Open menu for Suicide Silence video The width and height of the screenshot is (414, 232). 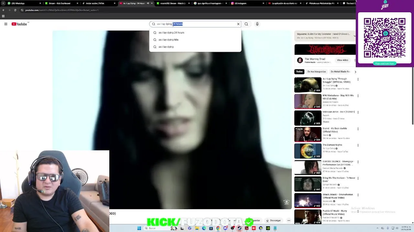coord(358,162)
